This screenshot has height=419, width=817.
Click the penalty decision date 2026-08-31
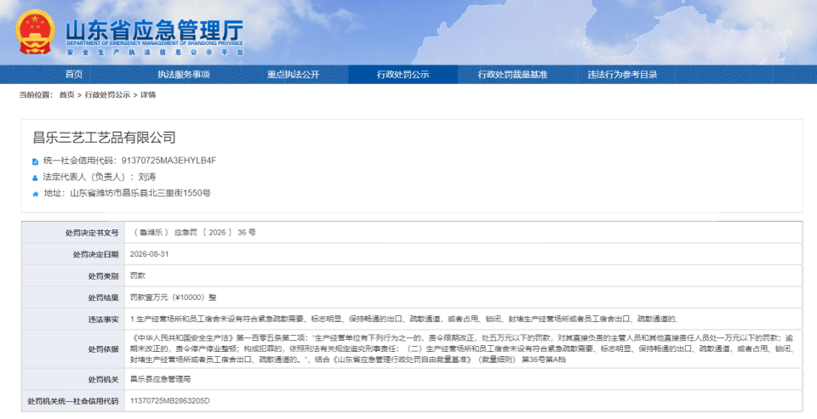tap(149, 254)
